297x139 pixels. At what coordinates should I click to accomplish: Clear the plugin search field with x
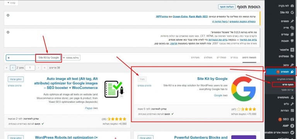click(9, 58)
